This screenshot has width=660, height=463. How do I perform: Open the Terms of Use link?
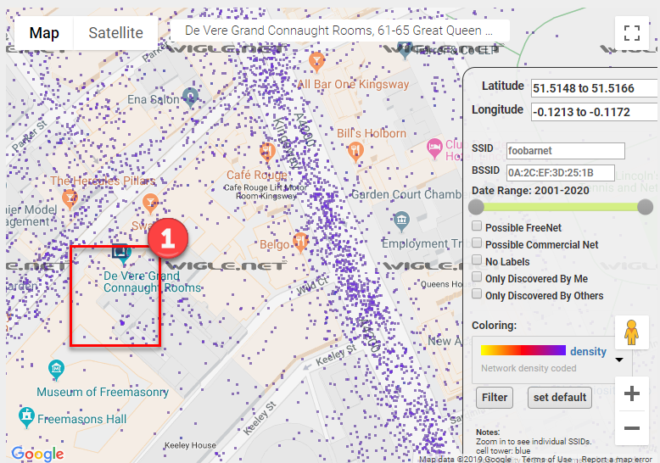click(x=547, y=460)
